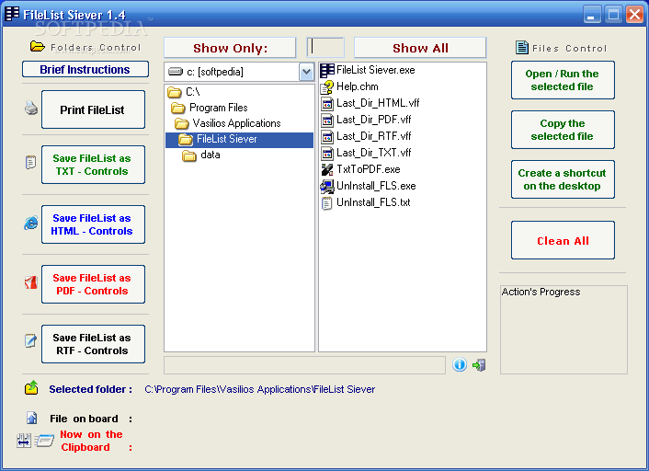Click the Folders Control folder icon
The image size is (649, 471).
tap(38, 47)
